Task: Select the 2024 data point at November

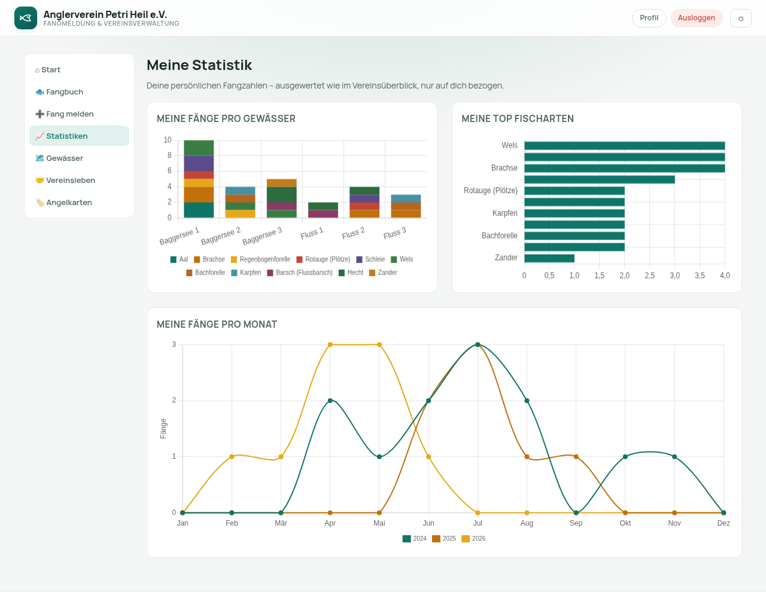Action: point(674,457)
